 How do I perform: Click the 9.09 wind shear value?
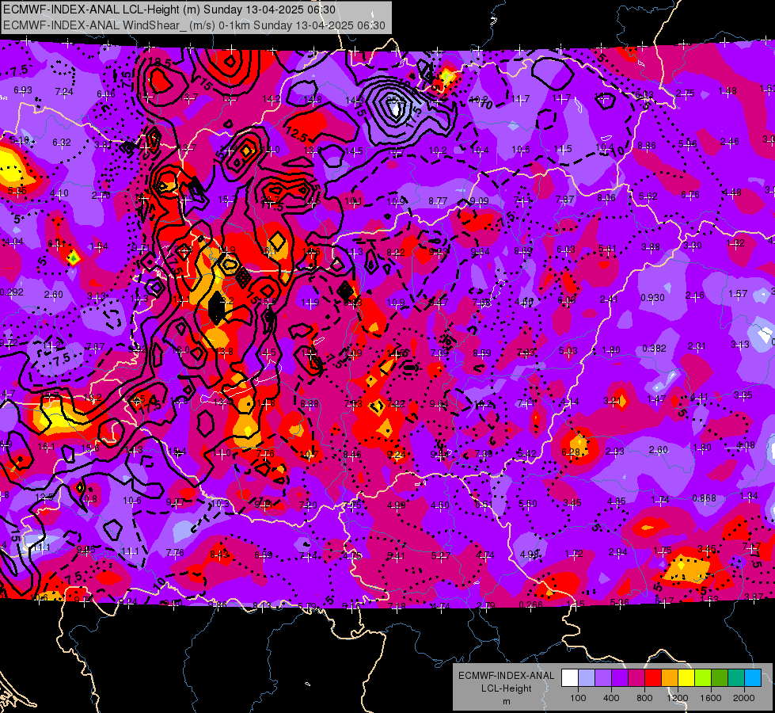click(480, 201)
